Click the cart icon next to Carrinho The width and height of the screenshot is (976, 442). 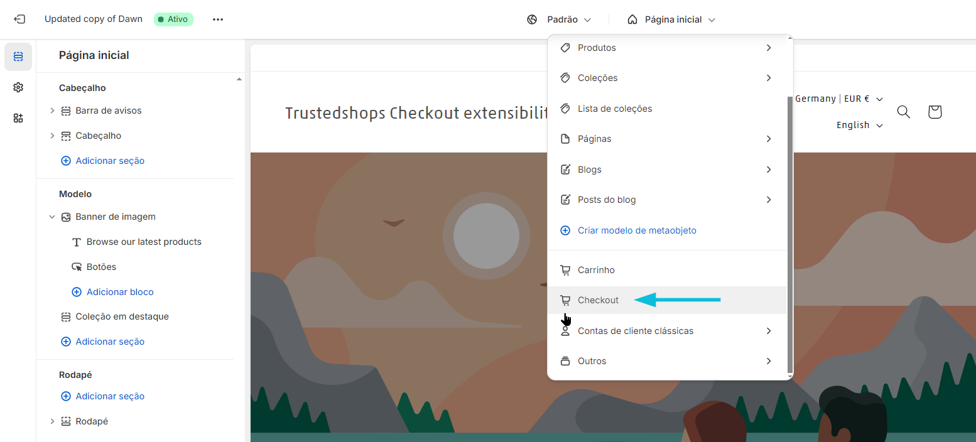click(x=565, y=270)
